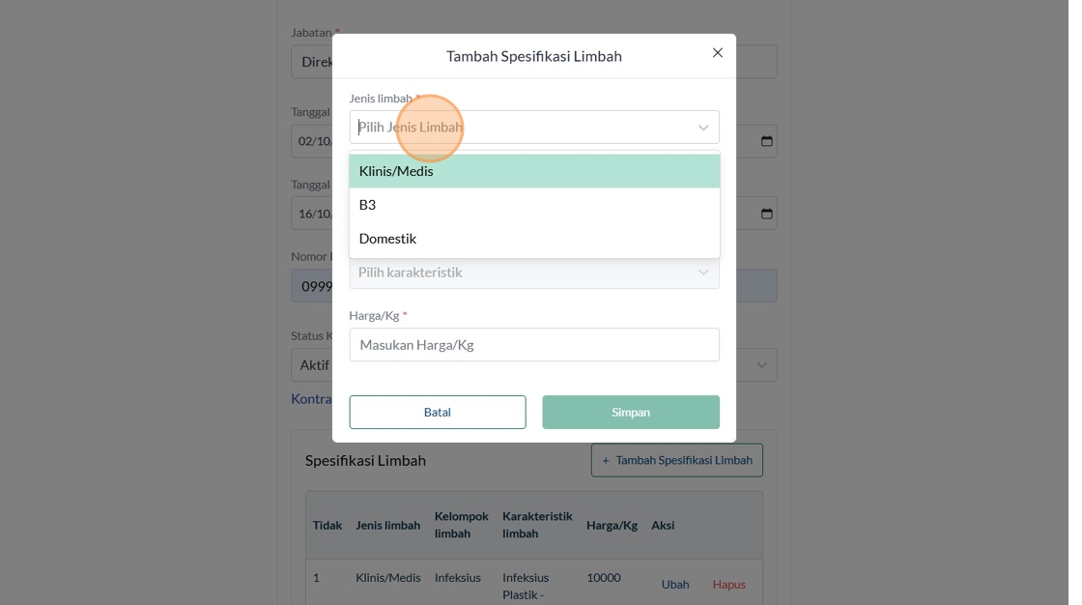Screen dimensions: 1082x605
Task: Click the Jenis limbah table column header
Action: click(x=387, y=525)
